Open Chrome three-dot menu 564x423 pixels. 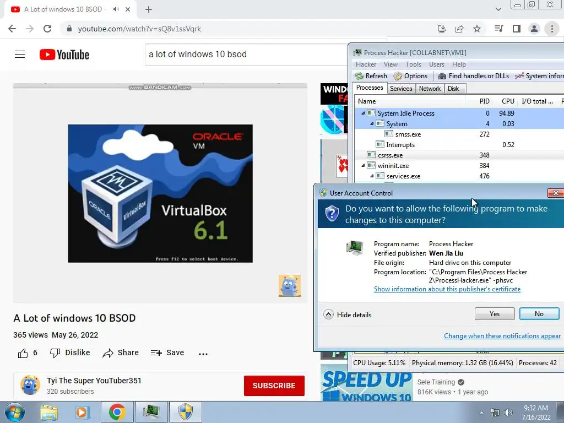point(552,29)
